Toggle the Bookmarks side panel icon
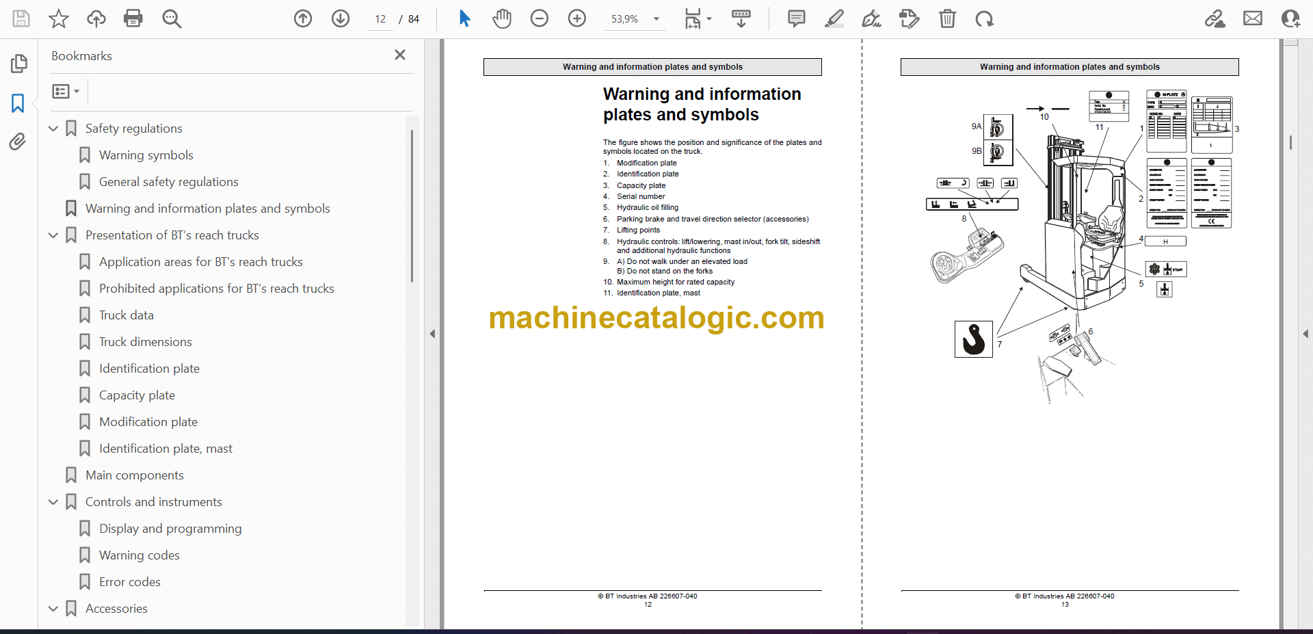This screenshot has width=1313, height=634. (x=18, y=103)
